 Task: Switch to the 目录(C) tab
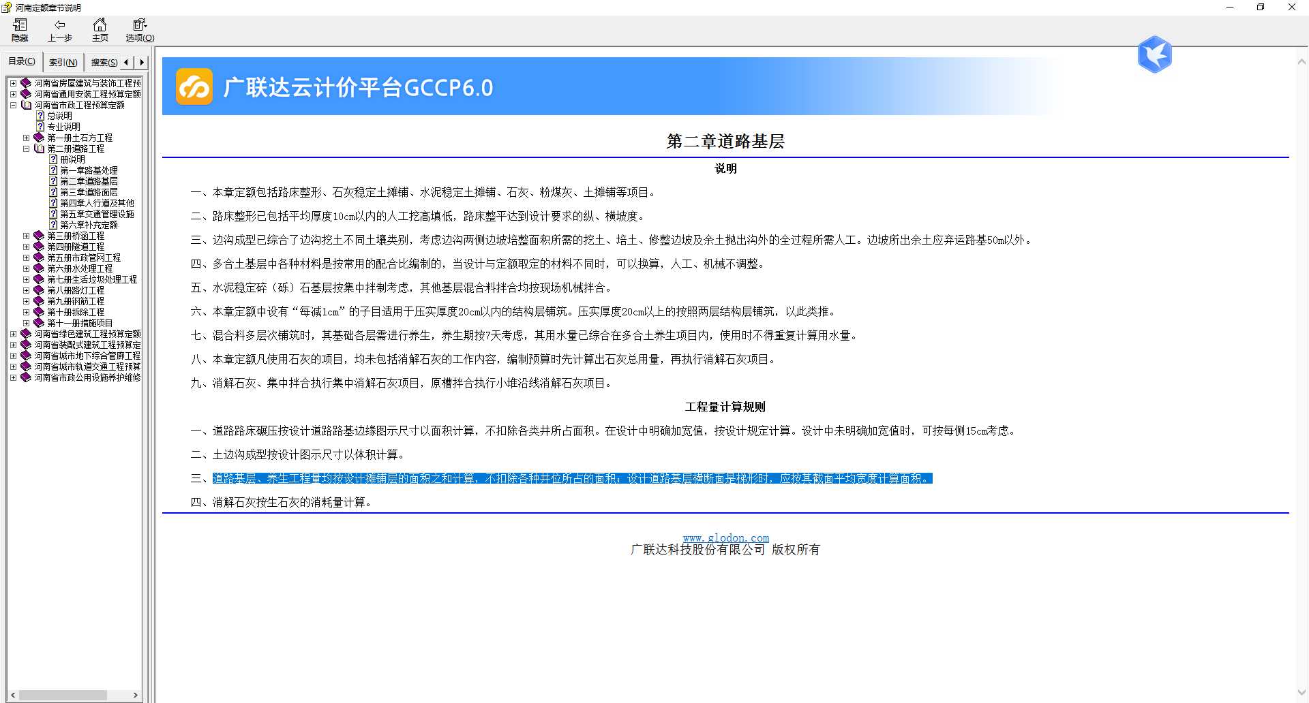click(22, 61)
